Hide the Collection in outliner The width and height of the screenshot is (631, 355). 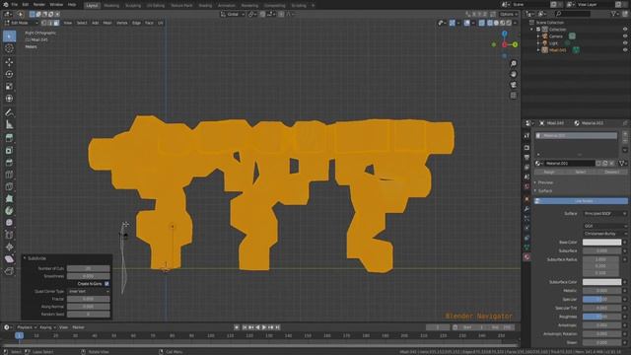click(625, 30)
